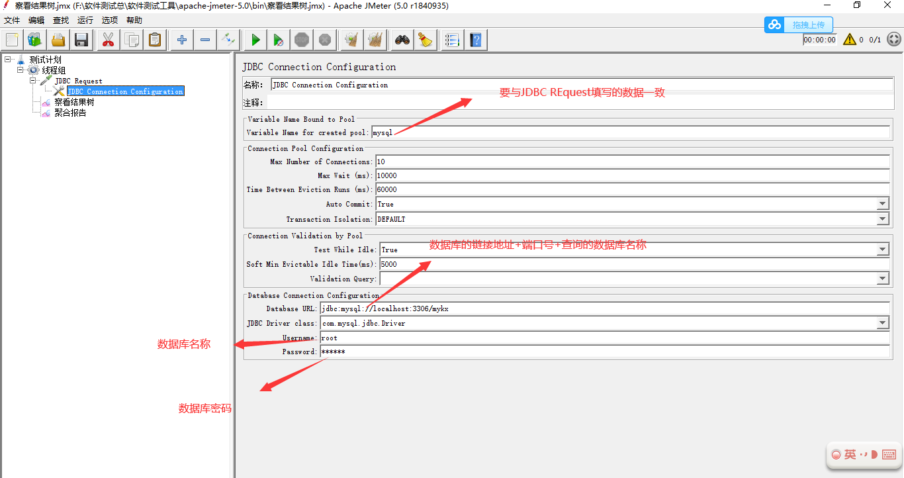Screen dimensions: 904x478
Task: Click the Collapse All minus icon
Action: click(205, 40)
